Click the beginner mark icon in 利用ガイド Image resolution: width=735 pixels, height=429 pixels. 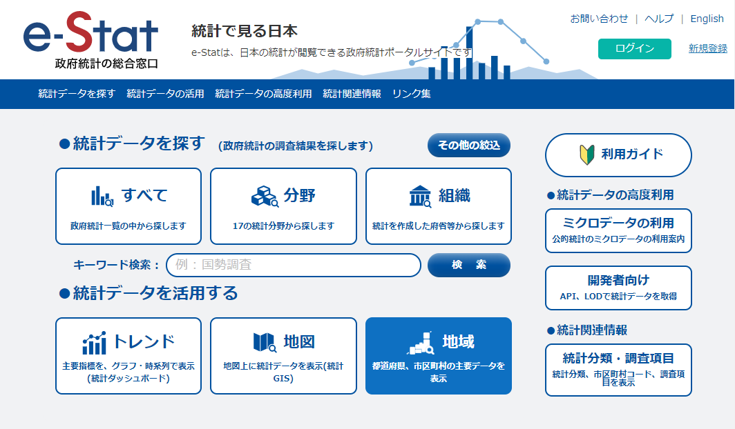tap(586, 154)
